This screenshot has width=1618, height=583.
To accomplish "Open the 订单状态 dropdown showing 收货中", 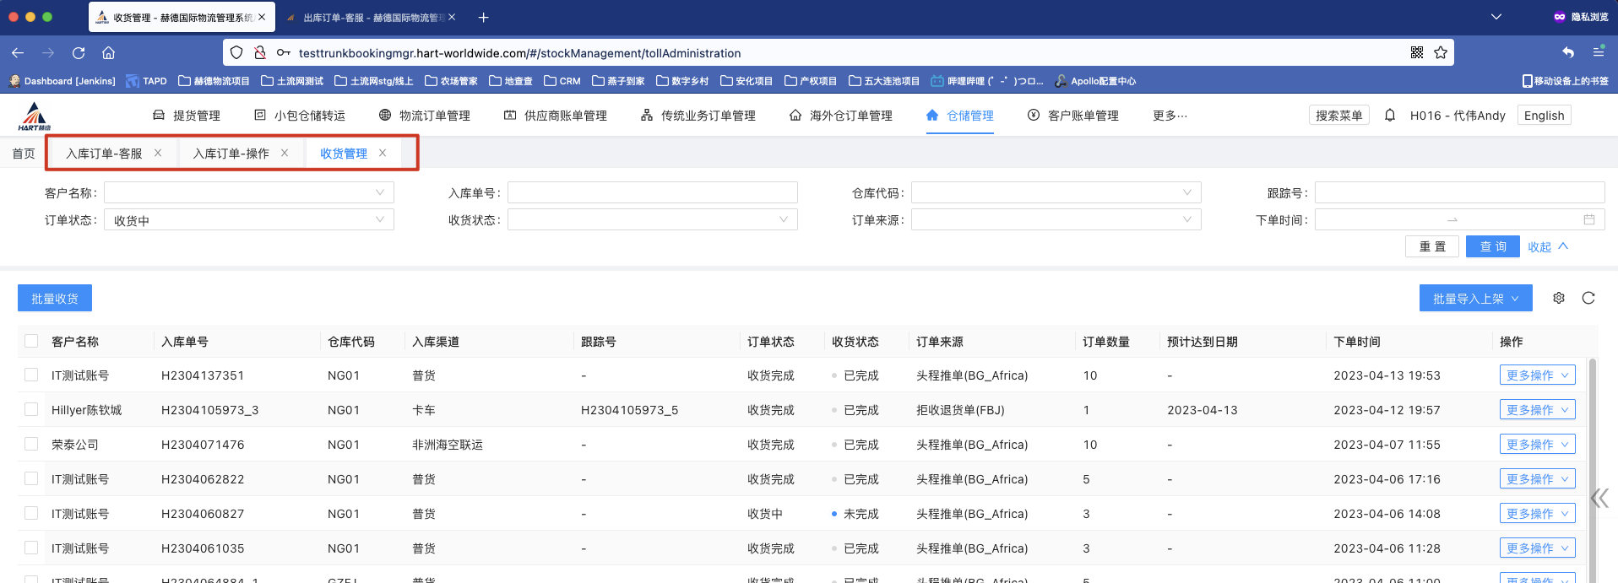I will point(248,220).
